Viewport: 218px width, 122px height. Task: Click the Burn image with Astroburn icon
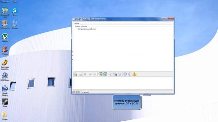pyautogui.click(x=120, y=74)
